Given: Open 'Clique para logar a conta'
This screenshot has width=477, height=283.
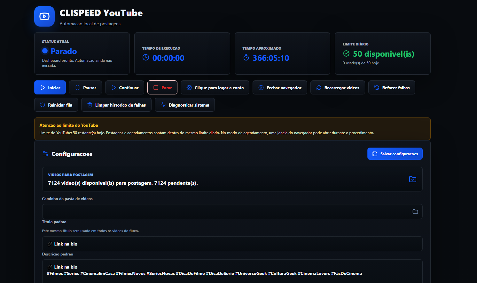Looking at the screenshot, I should (215, 87).
